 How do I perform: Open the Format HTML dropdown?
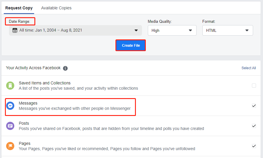[x=228, y=30]
